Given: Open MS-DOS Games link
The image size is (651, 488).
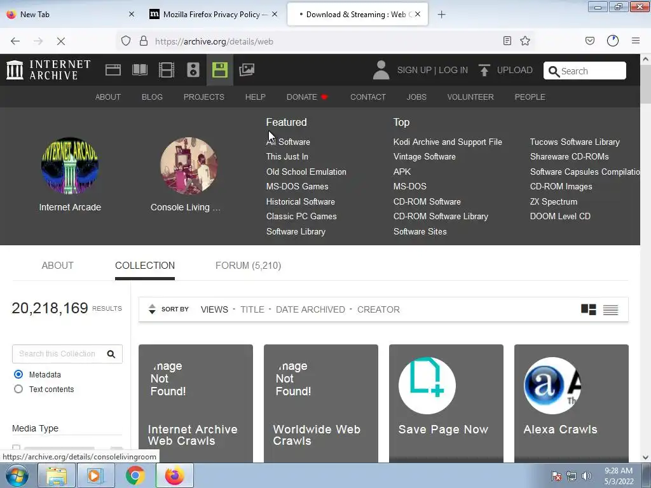Looking at the screenshot, I should pos(298,187).
